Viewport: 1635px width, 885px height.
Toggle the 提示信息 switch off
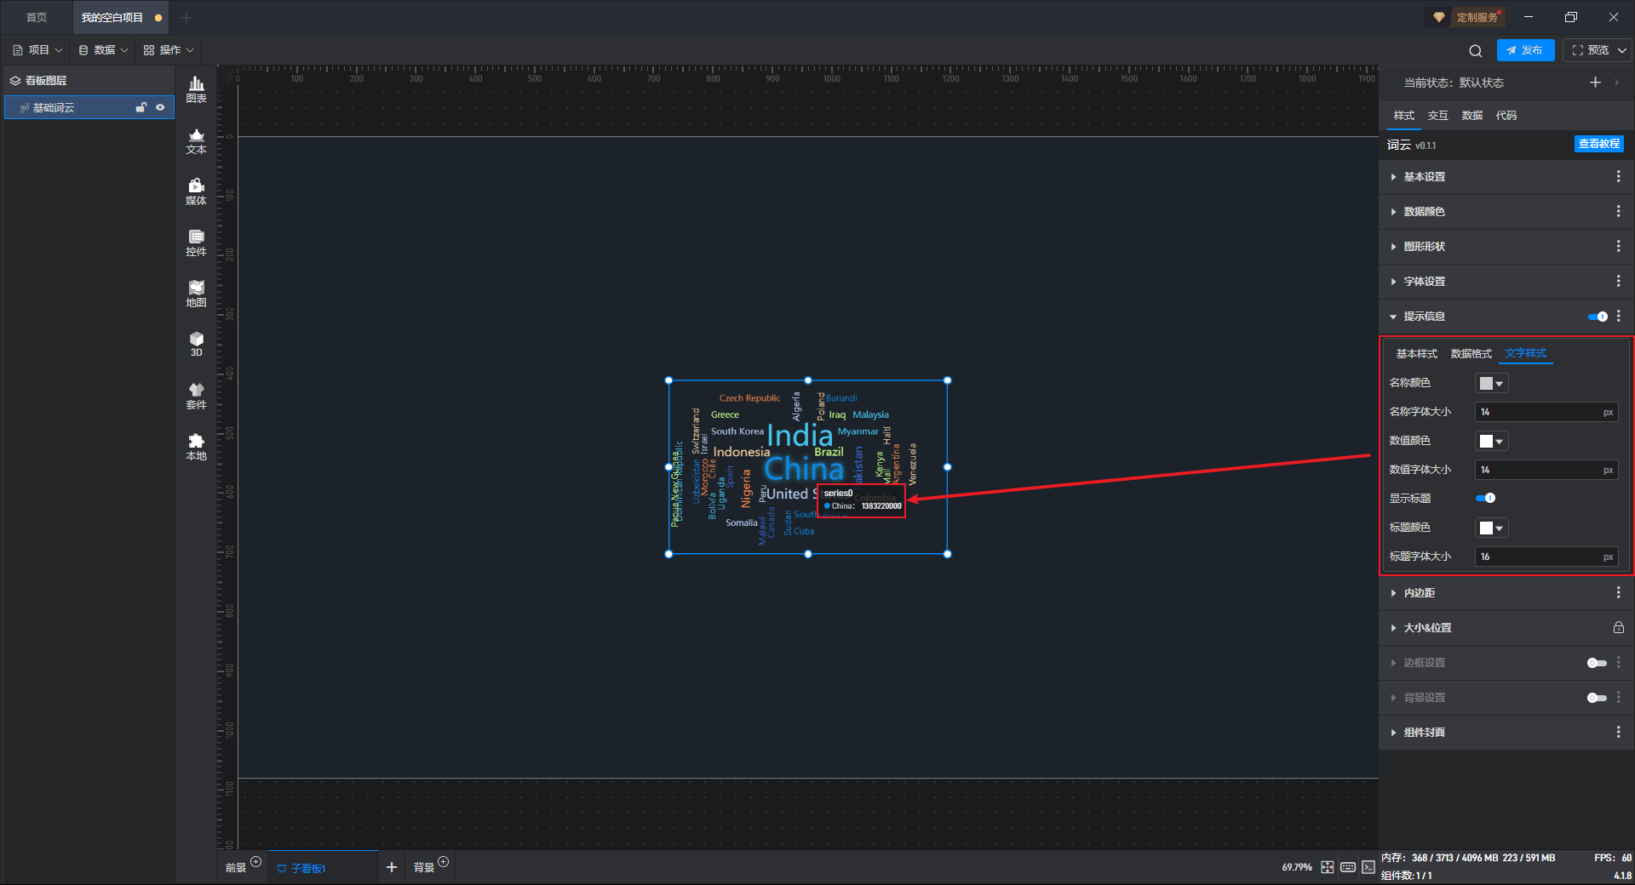point(1598,317)
